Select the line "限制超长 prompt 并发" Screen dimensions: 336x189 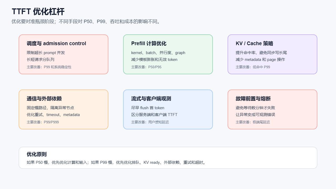click(46, 53)
